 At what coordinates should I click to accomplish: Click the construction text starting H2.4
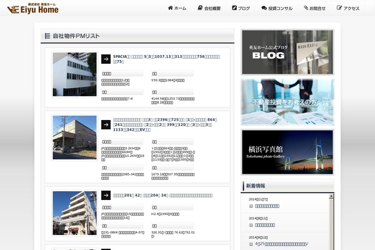click(165, 214)
